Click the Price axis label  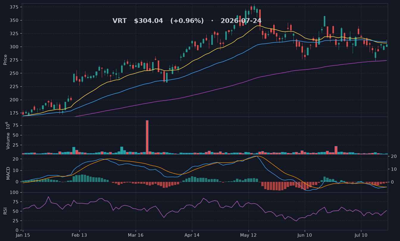coord(5,60)
